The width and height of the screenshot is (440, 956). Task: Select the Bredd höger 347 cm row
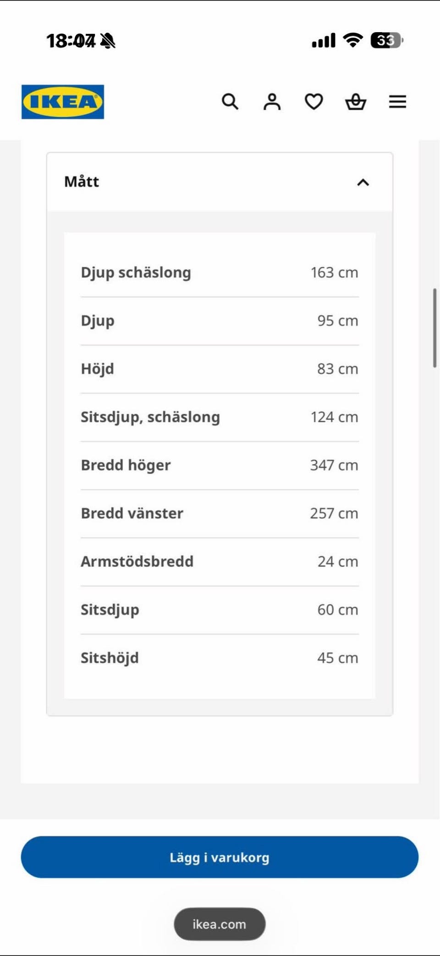(x=220, y=465)
